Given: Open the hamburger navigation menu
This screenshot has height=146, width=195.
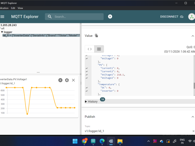Looking at the screenshot, I should click(x=2, y=17).
